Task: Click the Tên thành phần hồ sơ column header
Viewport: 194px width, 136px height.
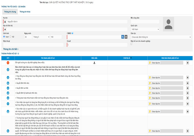Action: coord(48,58)
